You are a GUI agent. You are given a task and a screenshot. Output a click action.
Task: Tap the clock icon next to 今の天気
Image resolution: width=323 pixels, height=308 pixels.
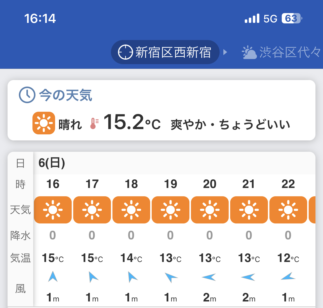tap(27, 95)
